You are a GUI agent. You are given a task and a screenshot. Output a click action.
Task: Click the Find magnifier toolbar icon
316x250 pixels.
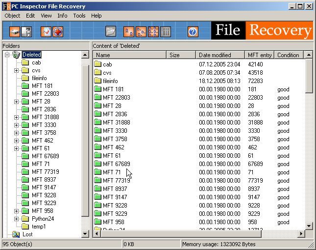click(46, 32)
